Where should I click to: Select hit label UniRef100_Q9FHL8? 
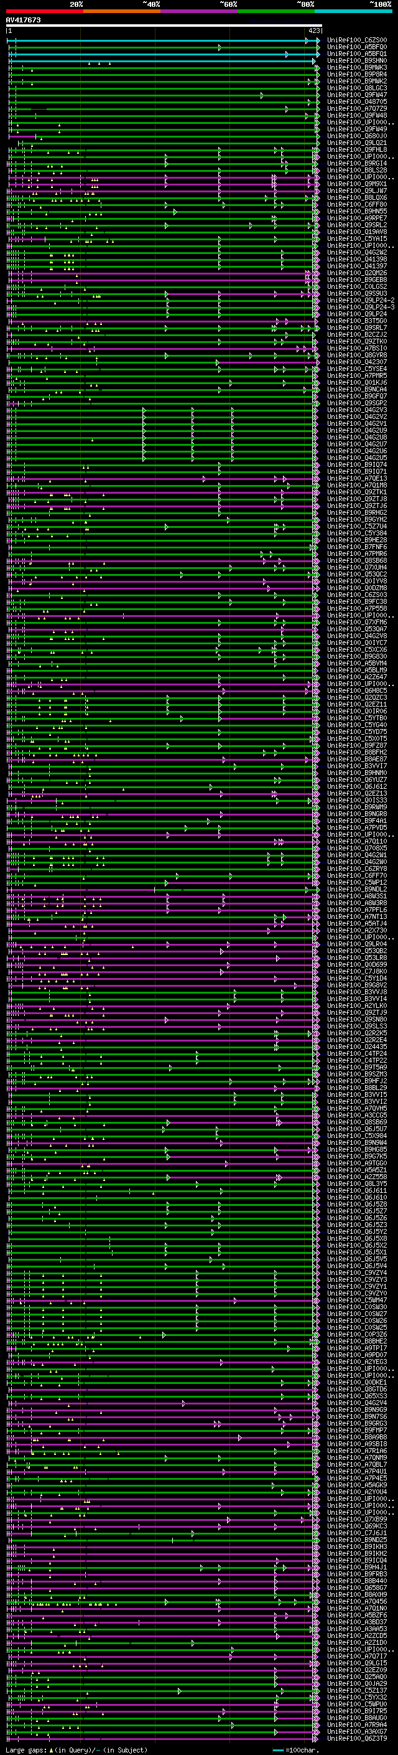click(x=357, y=150)
